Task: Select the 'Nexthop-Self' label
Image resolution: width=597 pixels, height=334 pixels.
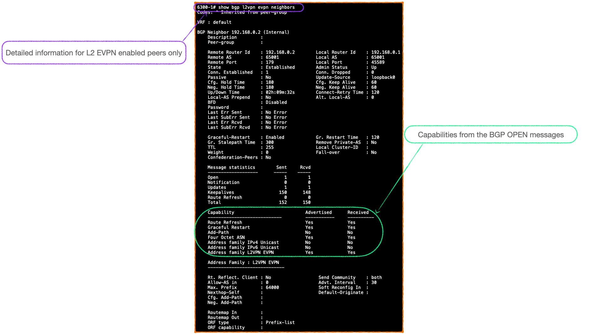Action: (224, 292)
